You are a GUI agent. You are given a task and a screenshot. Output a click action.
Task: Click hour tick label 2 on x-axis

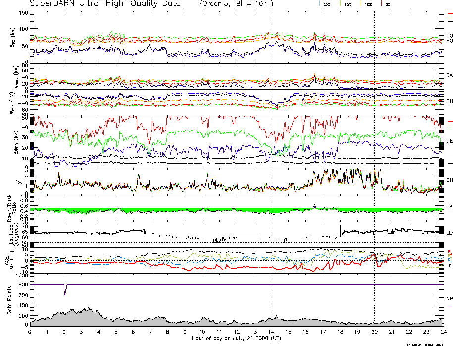click(64, 332)
